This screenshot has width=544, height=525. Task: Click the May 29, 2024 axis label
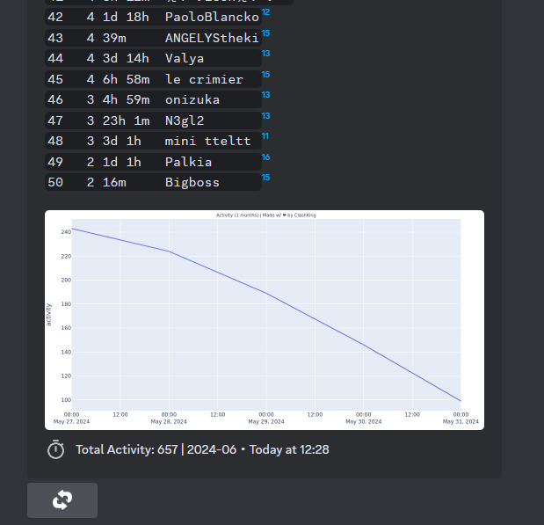[x=265, y=421]
